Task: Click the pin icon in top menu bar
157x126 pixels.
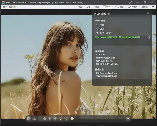Action: pos(153,7)
